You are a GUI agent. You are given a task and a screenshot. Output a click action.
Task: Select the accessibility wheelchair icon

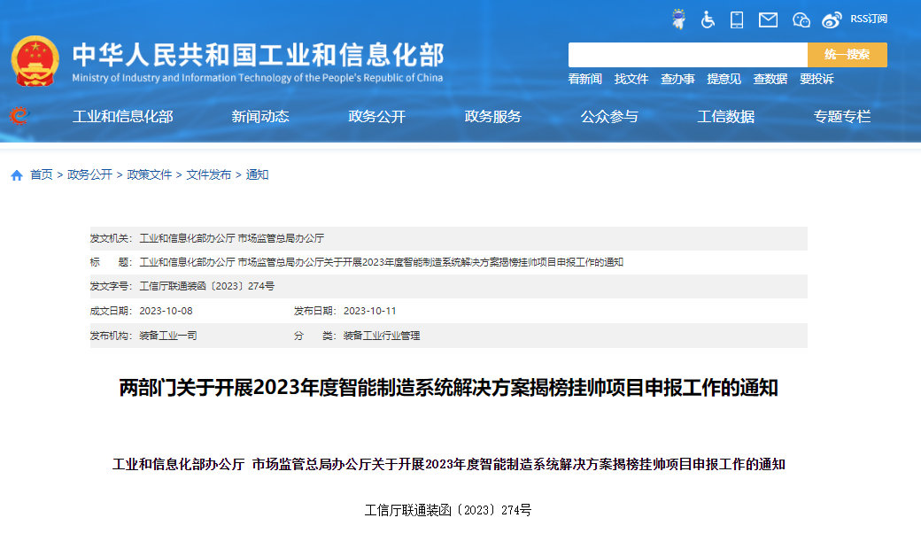click(x=707, y=19)
